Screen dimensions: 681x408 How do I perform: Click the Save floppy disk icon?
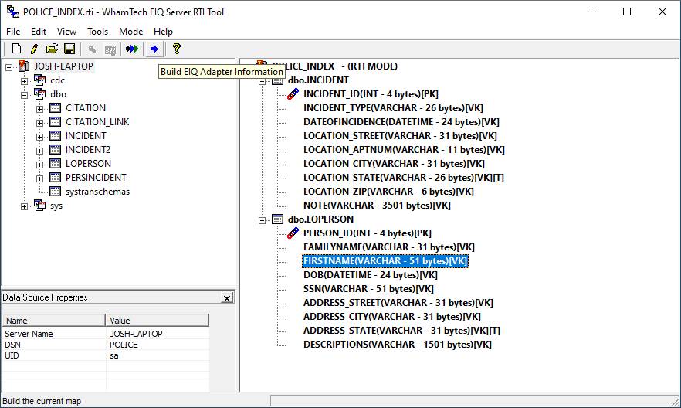69,49
